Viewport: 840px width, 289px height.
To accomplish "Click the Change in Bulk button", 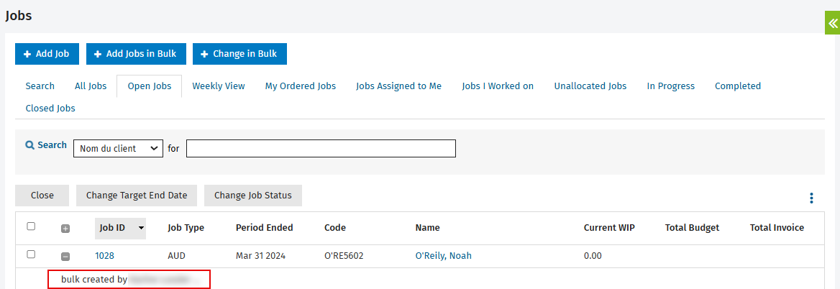I will (239, 54).
